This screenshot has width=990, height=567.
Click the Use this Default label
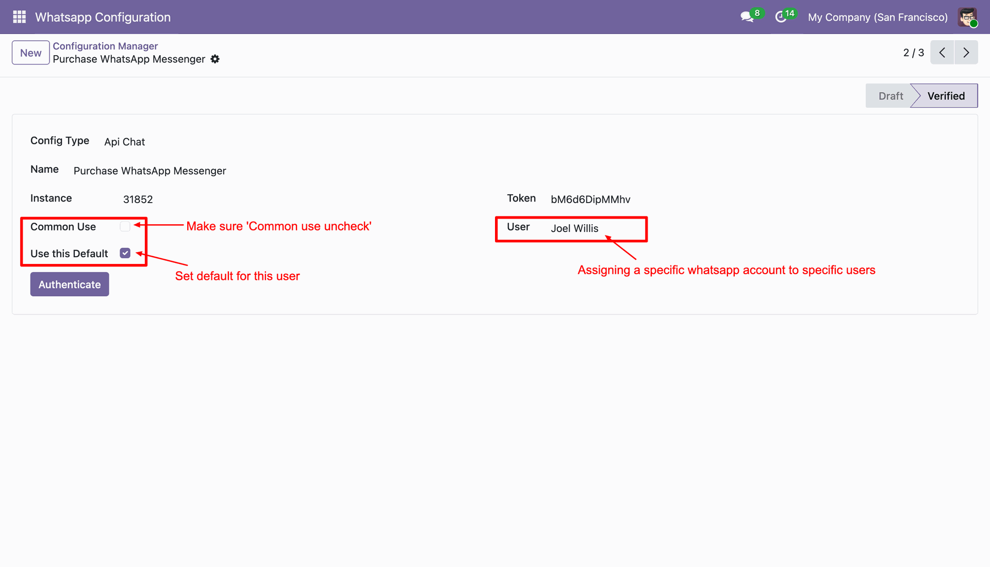point(69,254)
